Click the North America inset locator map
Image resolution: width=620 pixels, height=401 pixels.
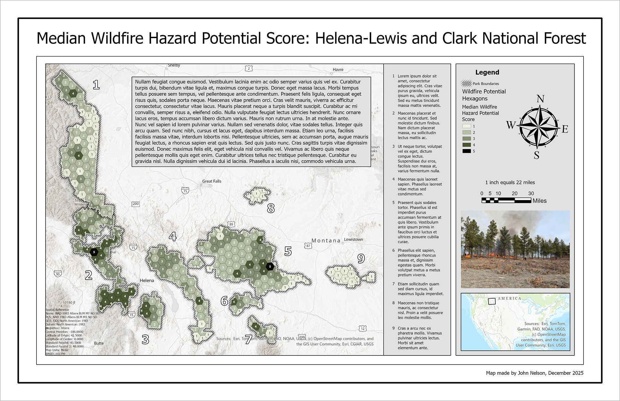(515, 321)
